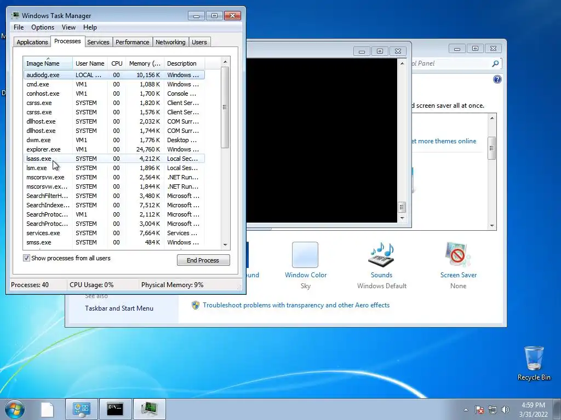
Task: Click the themes list scrollbar up arrow
Action: click(x=492, y=118)
